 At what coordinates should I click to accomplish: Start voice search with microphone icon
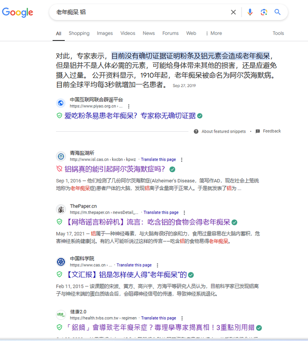tap(250, 12)
